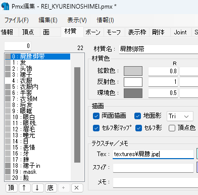Select material 20 : 脸
Screen dimensions: 198x195
coord(37,178)
